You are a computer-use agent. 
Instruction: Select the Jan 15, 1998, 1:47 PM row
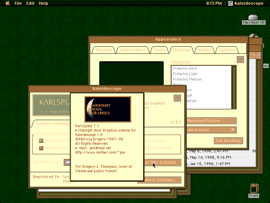[x=221, y=164]
